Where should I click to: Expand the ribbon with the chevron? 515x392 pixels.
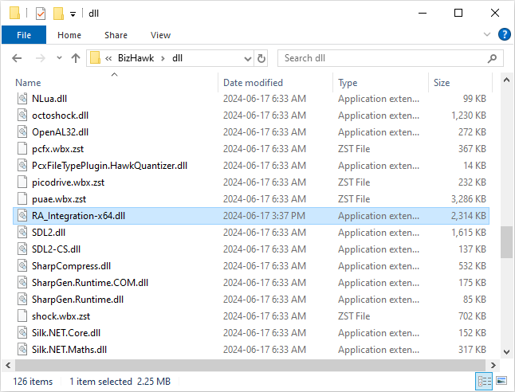click(x=487, y=34)
